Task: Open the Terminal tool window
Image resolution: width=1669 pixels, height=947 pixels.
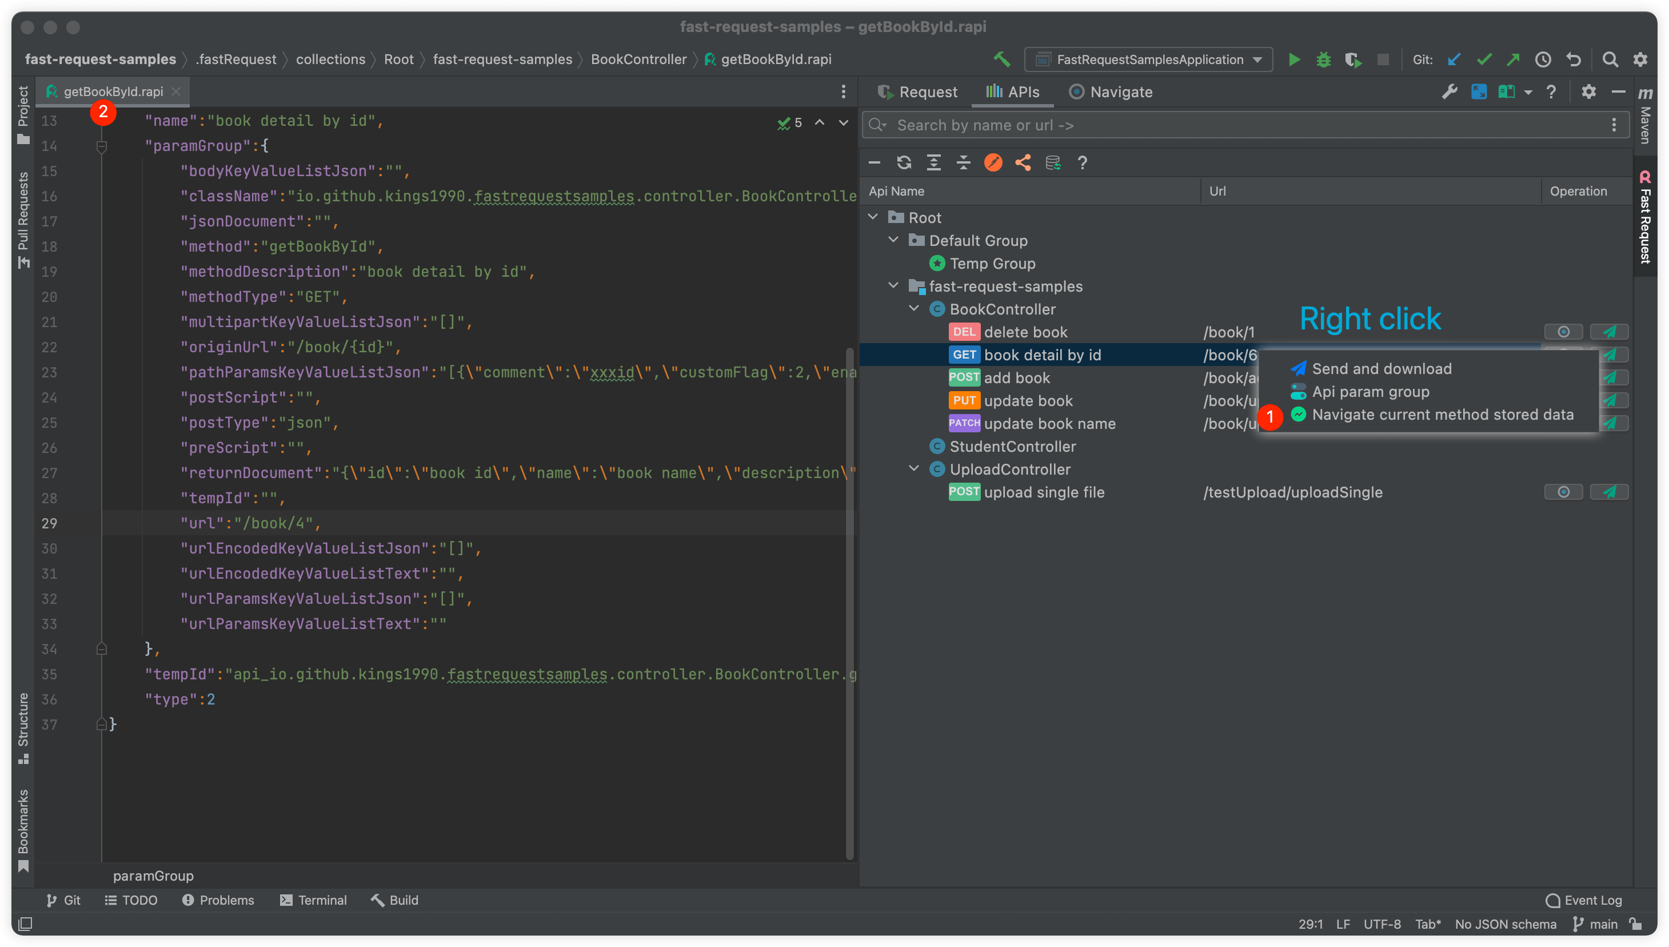Action: (313, 900)
